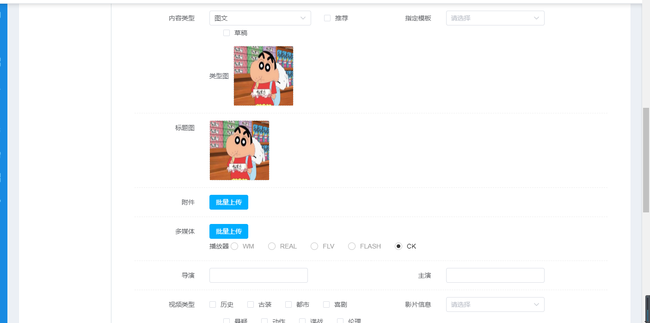Tick the 草稿 checkbox
The image size is (650, 323).
[x=227, y=33]
